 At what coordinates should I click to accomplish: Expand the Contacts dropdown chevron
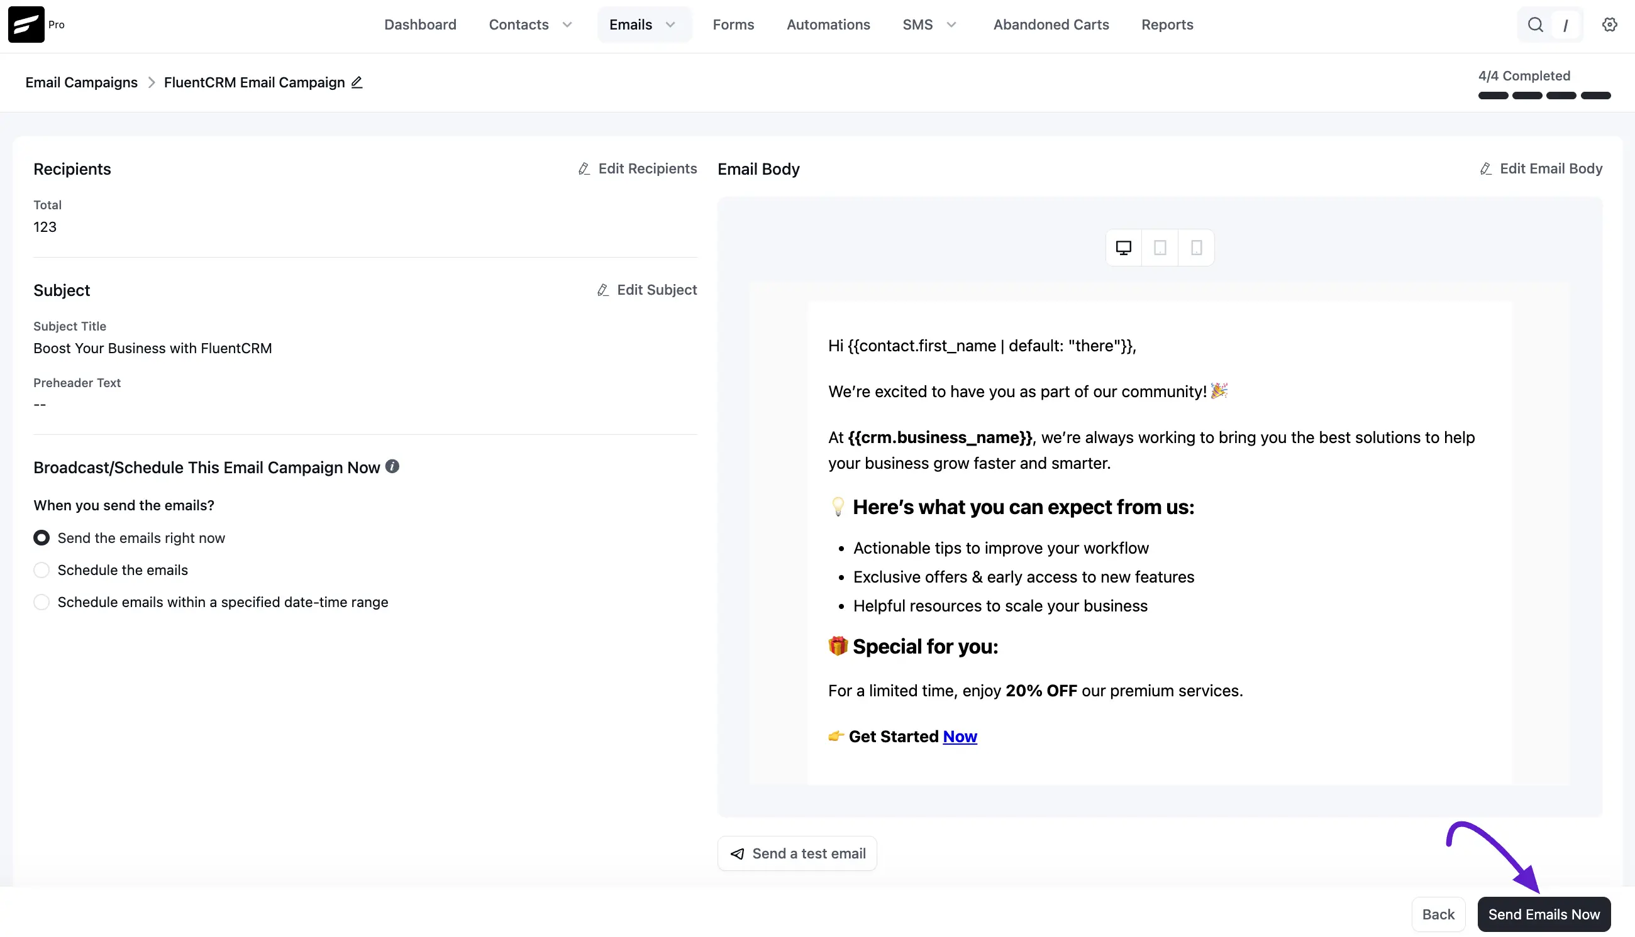[x=567, y=25]
